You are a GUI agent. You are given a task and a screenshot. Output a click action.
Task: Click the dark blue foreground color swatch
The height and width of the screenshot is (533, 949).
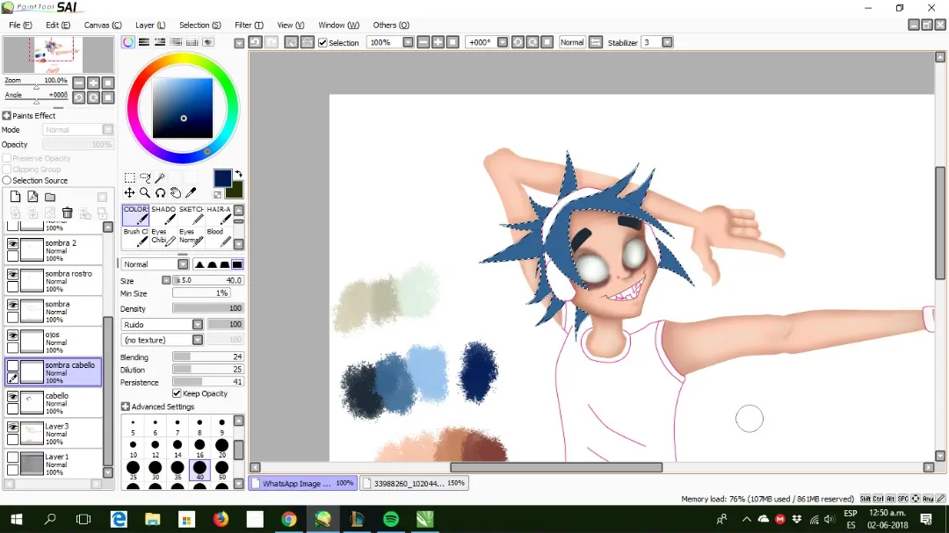pos(222,178)
